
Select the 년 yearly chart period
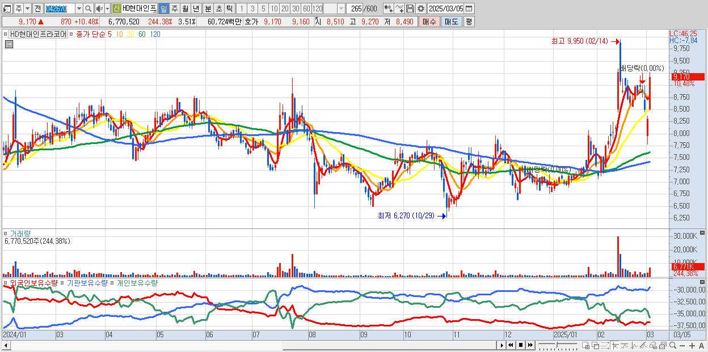click(x=196, y=9)
